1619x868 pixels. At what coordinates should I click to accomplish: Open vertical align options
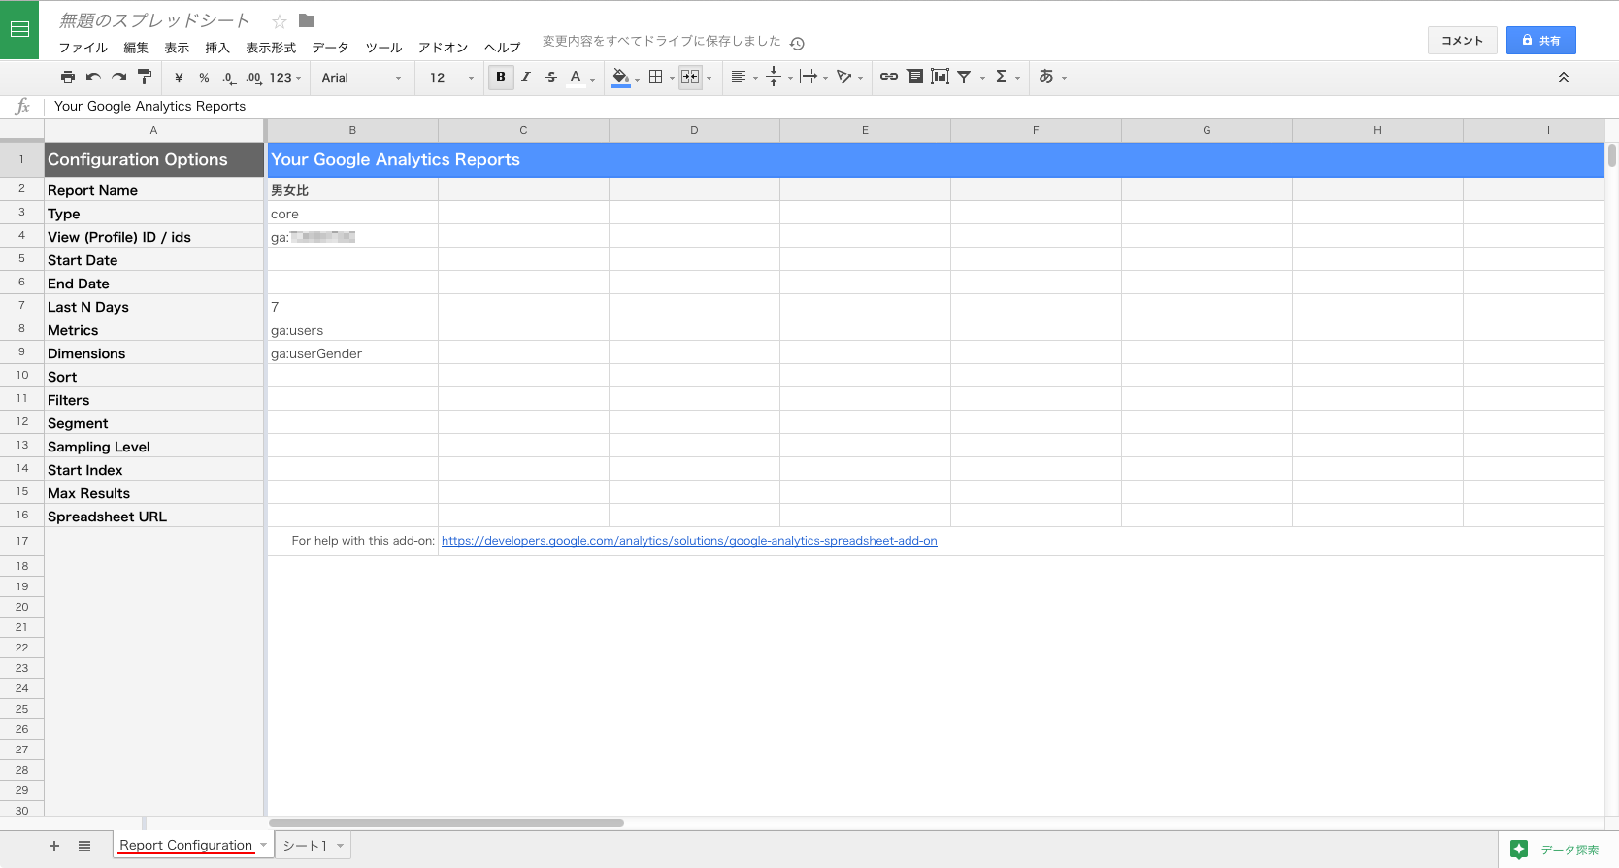(778, 77)
